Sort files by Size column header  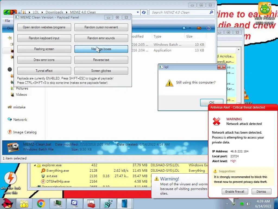point(189,36)
